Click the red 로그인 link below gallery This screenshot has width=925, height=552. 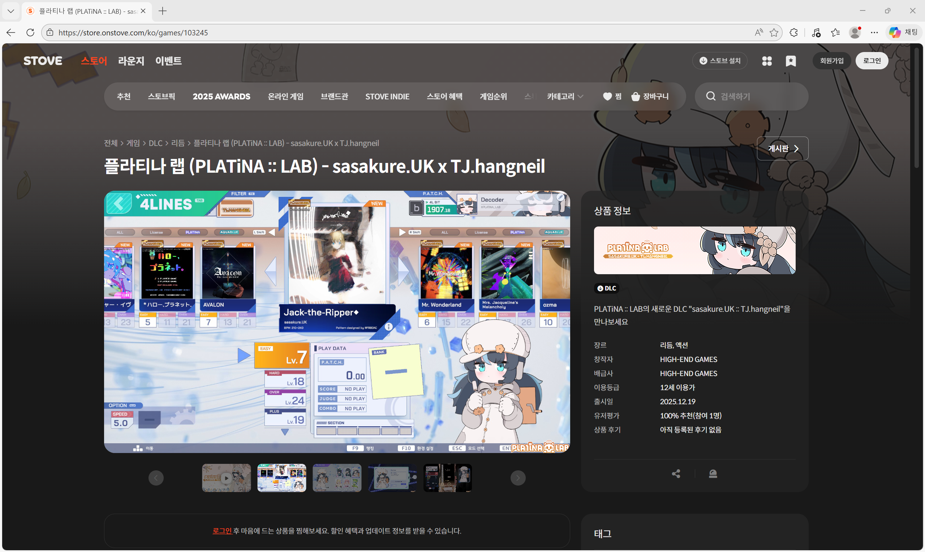pos(222,531)
